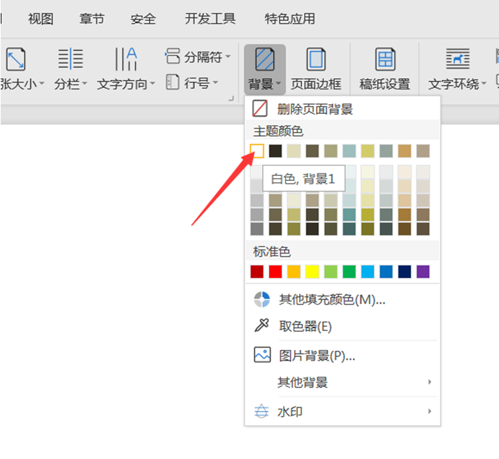The width and height of the screenshot is (499, 459).
Task: Expand the 文字环绕 dropdown arrow
Action: tap(484, 83)
